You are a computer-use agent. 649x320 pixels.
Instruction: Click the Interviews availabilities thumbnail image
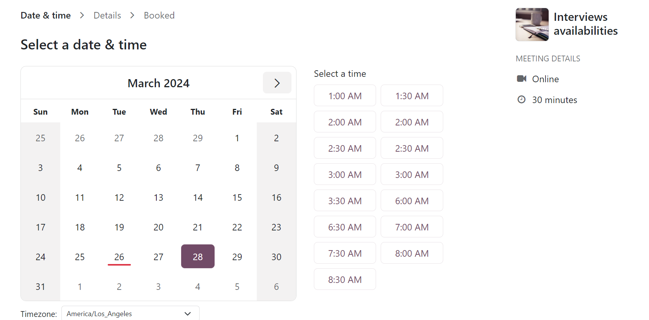532,24
